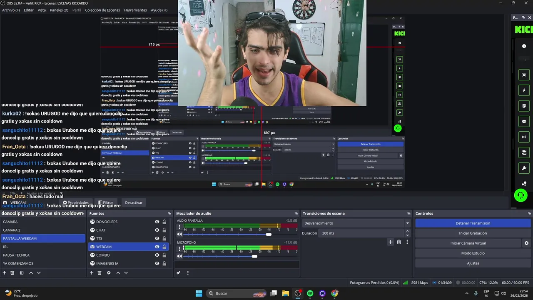533x300 pixels.
Task: Toggle visibility of COMBO source
Action: [157, 255]
